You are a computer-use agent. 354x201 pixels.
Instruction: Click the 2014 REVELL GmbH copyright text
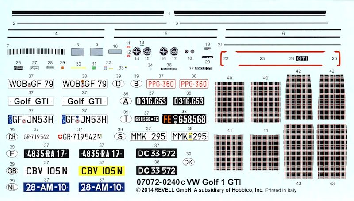pos(216,190)
